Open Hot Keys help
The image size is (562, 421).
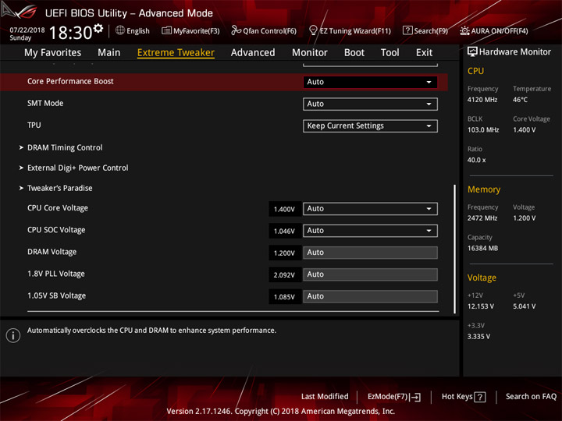coord(463,397)
